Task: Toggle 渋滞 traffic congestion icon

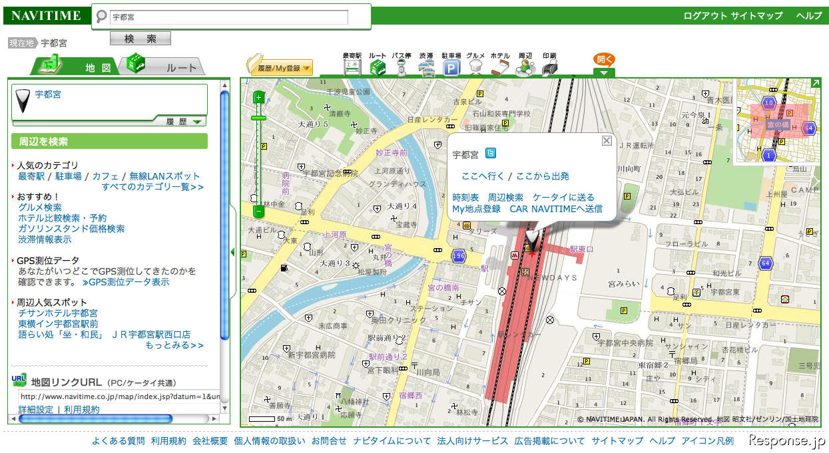Action: point(426,66)
